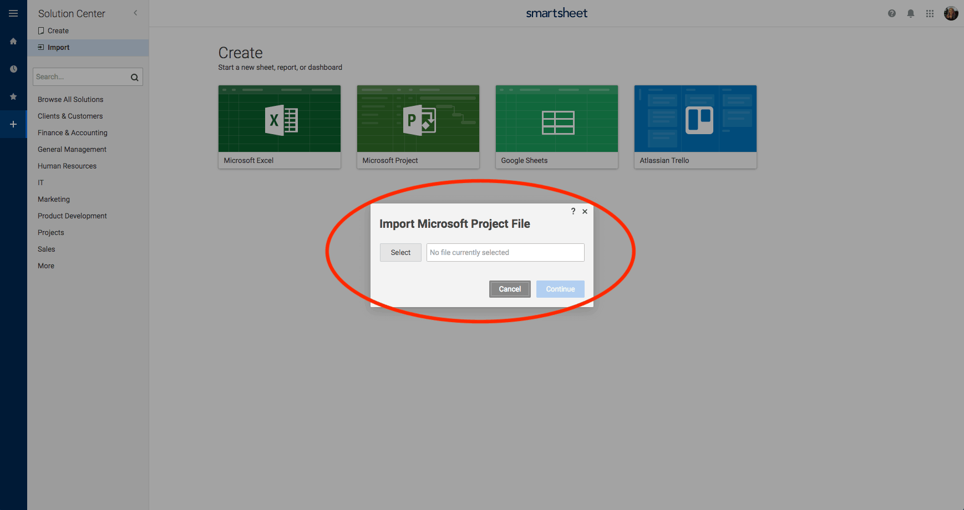The height and width of the screenshot is (510, 964).
Task: Click the search magnifier icon
Action: click(134, 77)
